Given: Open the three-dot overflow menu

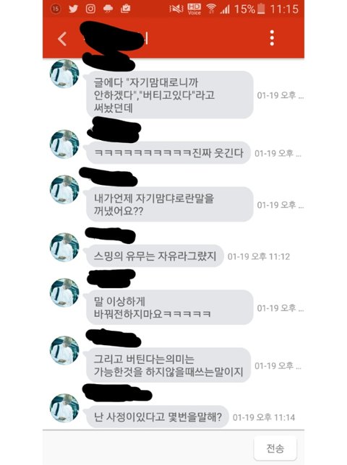Looking at the screenshot, I should (x=272, y=38).
